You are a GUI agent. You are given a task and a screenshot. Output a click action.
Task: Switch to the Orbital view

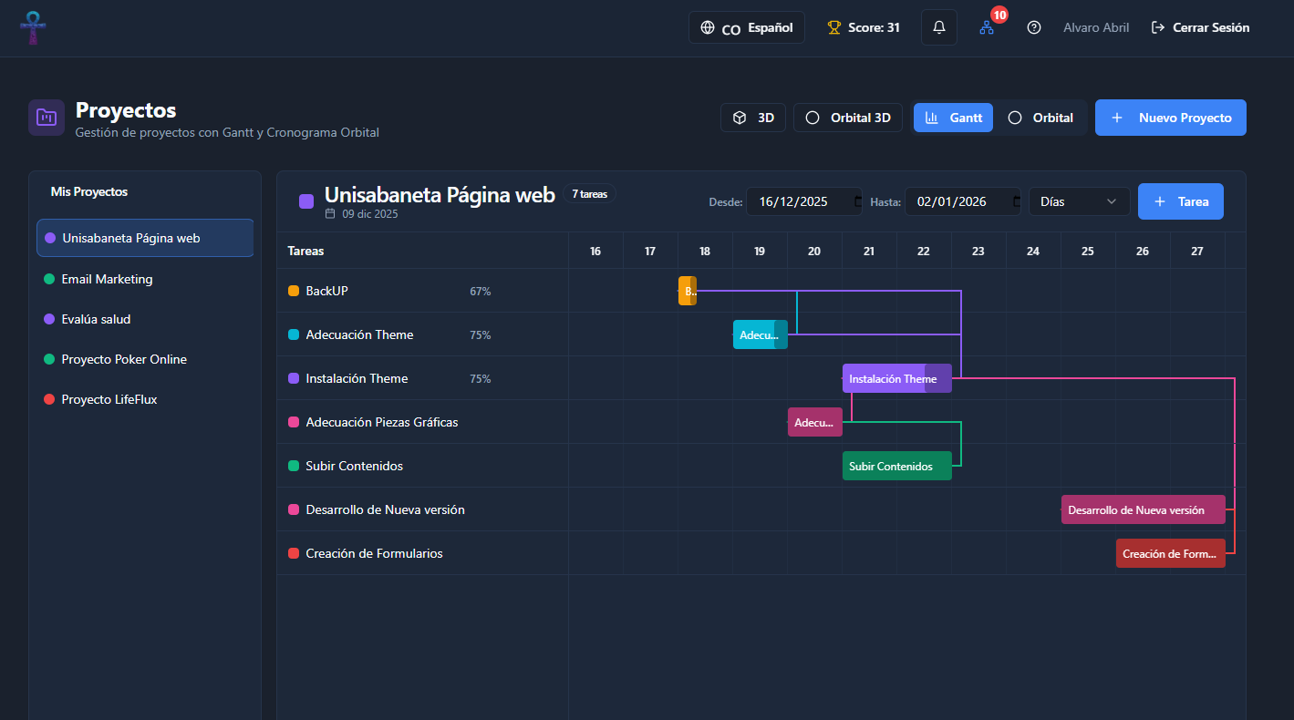coord(1040,118)
